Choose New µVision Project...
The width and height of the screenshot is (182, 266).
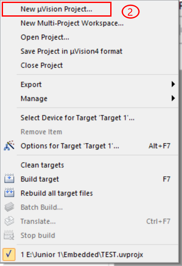(x=56, y=9)
